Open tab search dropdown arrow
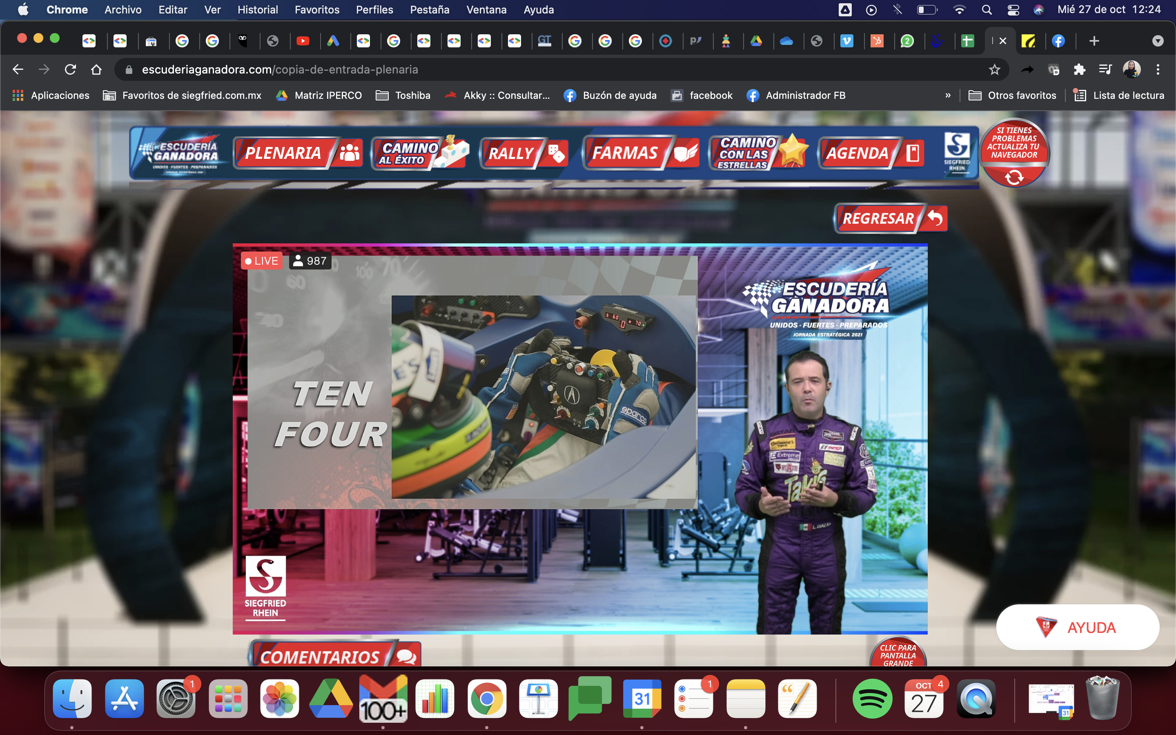1176x735 pixels. (1158, 41)
